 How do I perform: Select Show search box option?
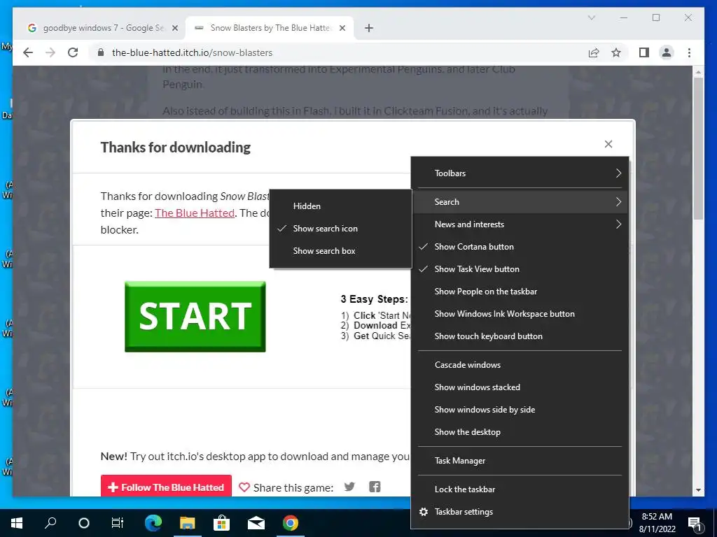pyautogui.click(x=341, y=251)
